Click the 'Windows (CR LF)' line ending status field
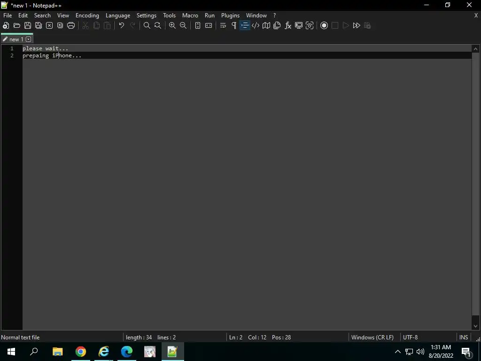 coord(372,337)
